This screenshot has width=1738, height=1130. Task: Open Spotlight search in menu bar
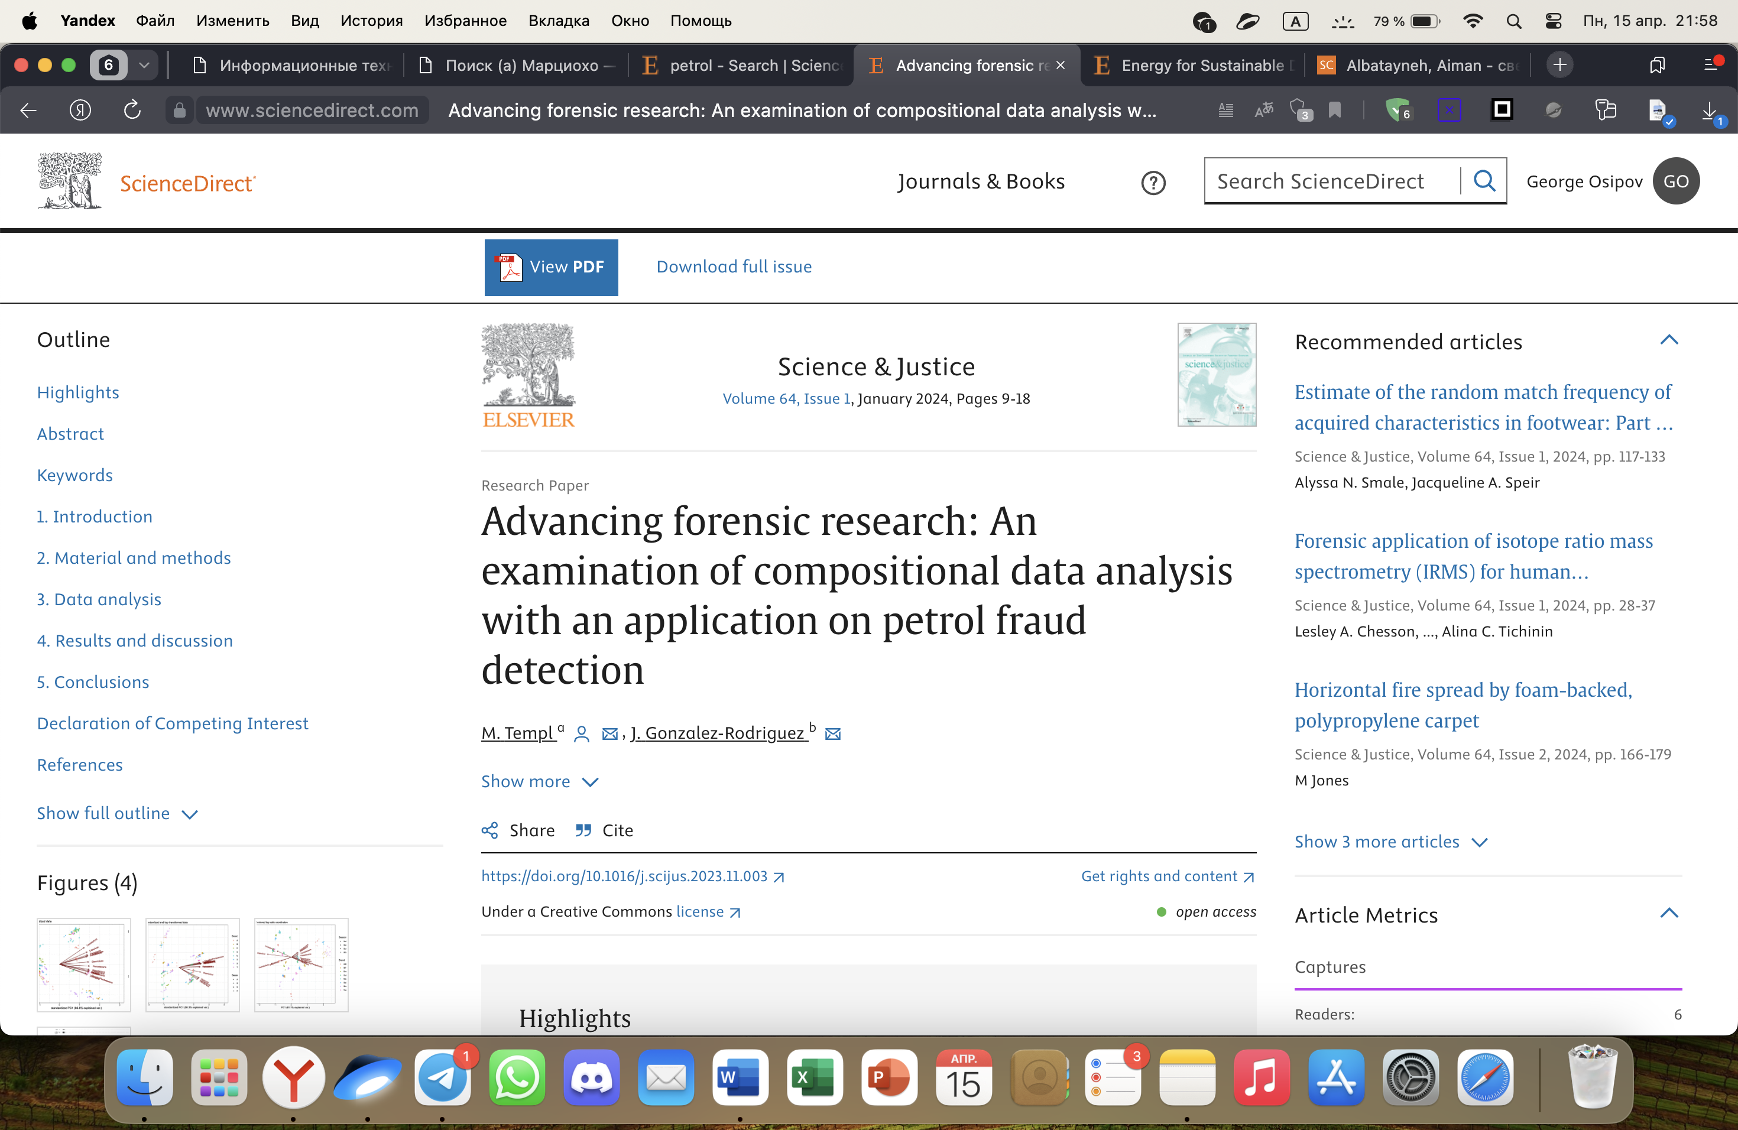coord(1514,21)
